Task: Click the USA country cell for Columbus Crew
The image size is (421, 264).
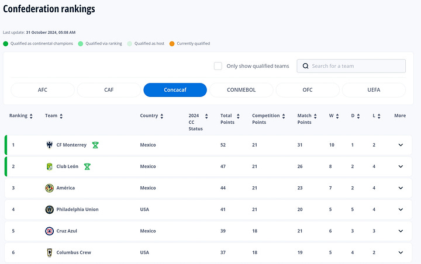Action: [x=144, y=252]
